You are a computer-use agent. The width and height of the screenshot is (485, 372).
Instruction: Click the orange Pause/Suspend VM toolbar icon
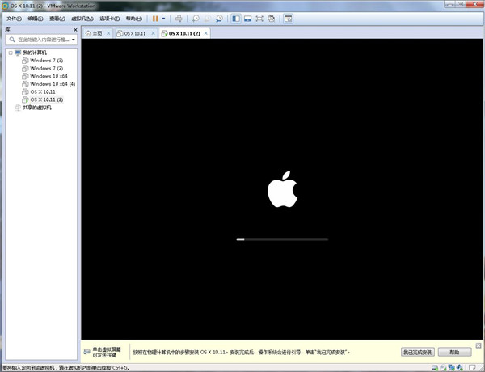155,19
